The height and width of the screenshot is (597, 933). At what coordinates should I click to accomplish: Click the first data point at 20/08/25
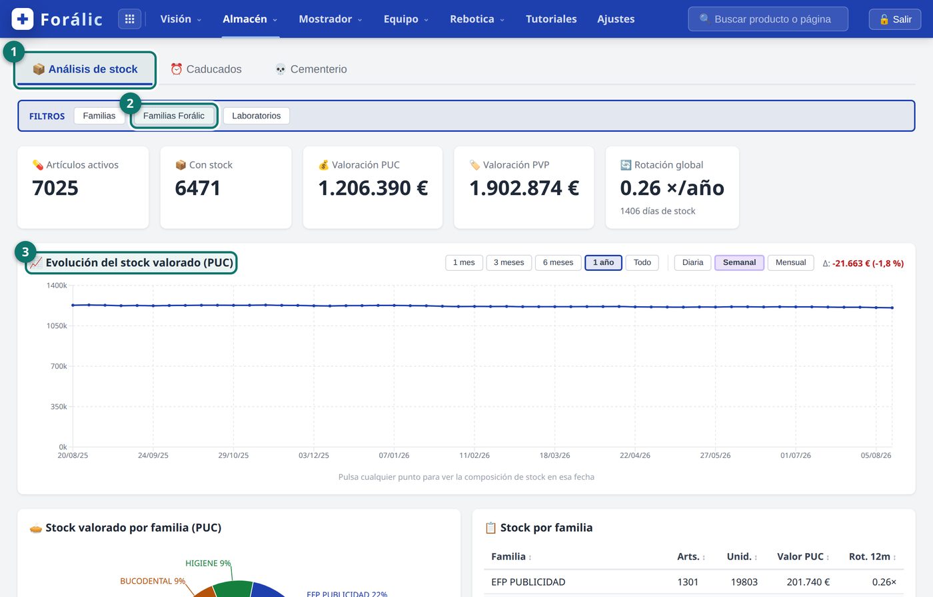click(x=73, y=305)
